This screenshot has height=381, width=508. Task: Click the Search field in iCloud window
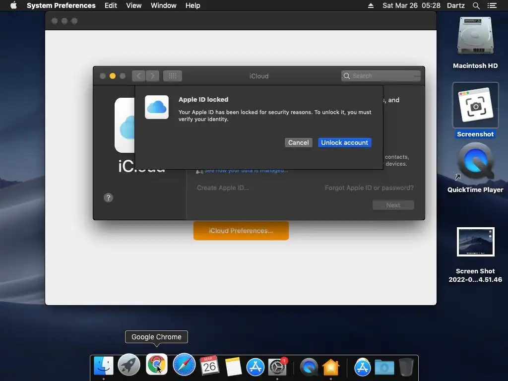[381, 76]
